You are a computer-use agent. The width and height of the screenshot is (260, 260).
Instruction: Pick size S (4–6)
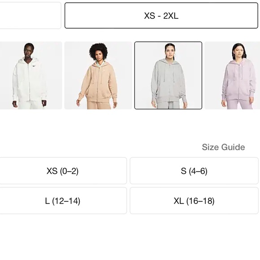pos(194,171)
